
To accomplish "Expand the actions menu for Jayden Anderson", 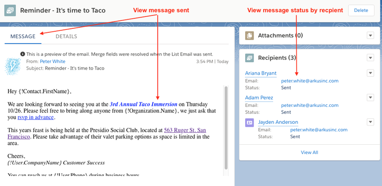I will pyautogui.click(x=370, y=122).
